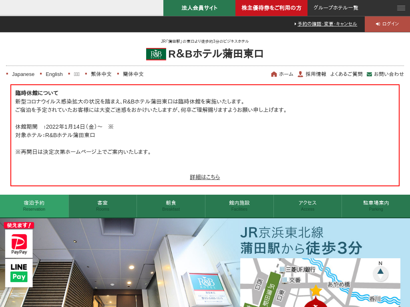
Task: Open 館内施設 Facilities menu
Action: (239, 206)
